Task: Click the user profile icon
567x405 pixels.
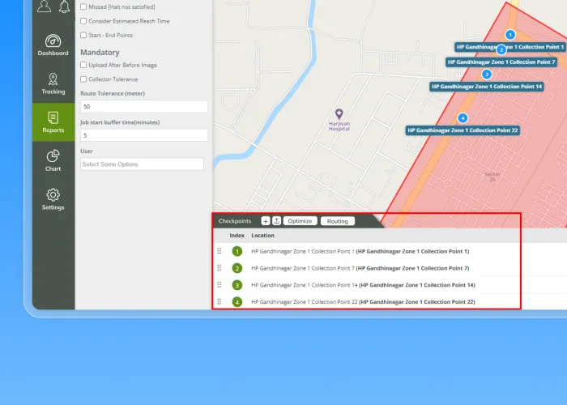Action: pyautogui.click(x=44, y=6)
